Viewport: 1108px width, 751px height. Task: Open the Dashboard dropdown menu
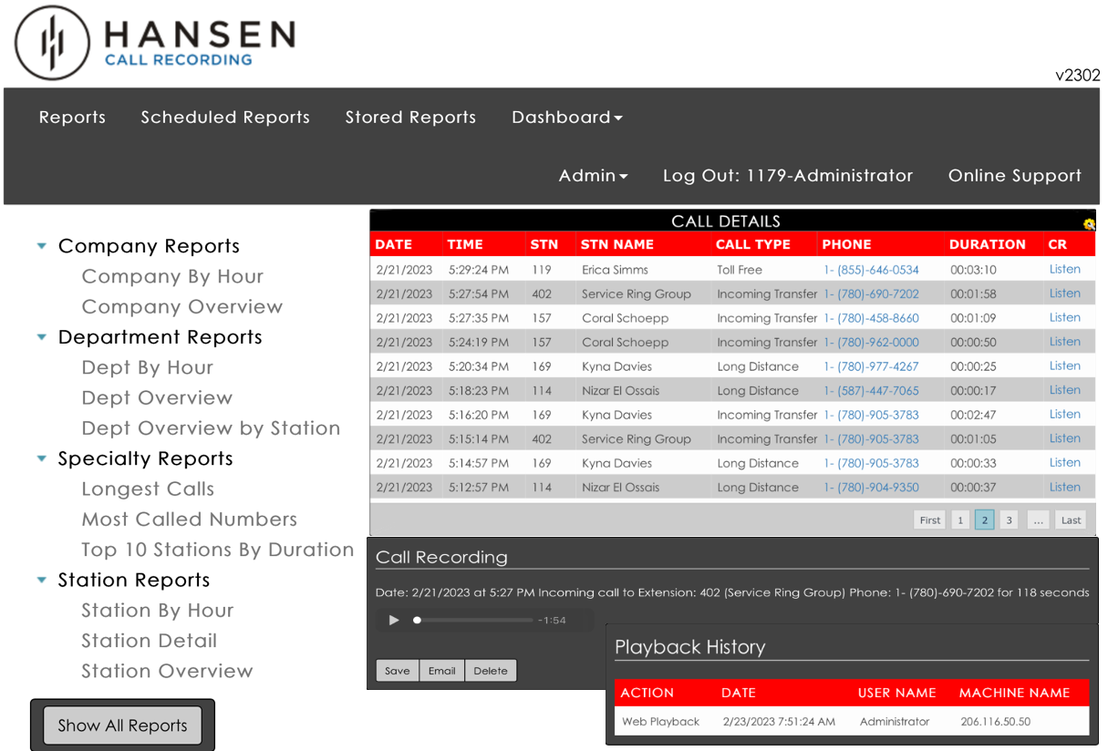click(566, 118)
